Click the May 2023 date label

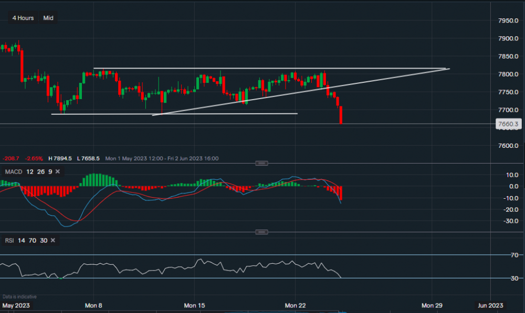pyautogui.click(x=16, y=305)
